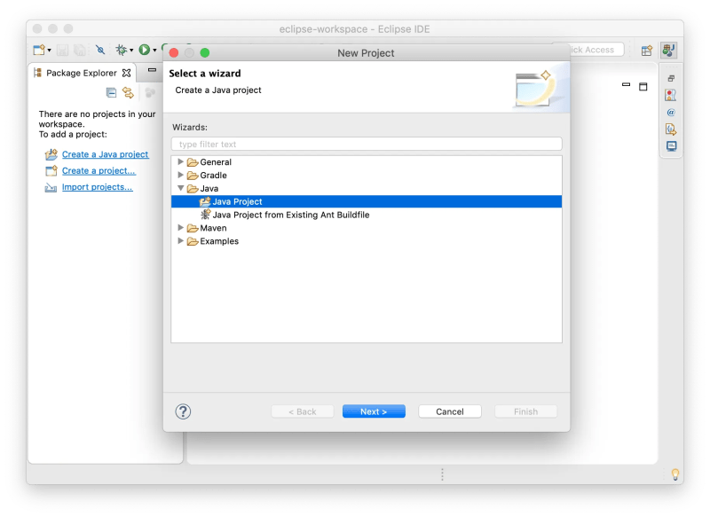Expand the Maven folder in the wizard tree

point(181,228)
